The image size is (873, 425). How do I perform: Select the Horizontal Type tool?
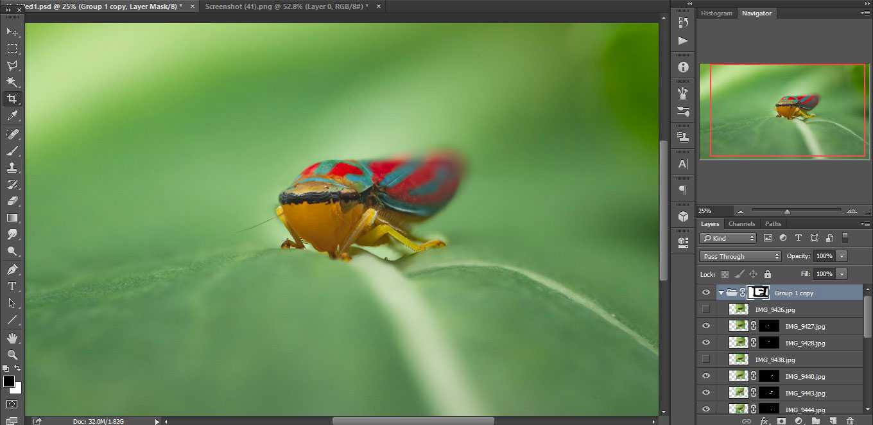point(12,286)
